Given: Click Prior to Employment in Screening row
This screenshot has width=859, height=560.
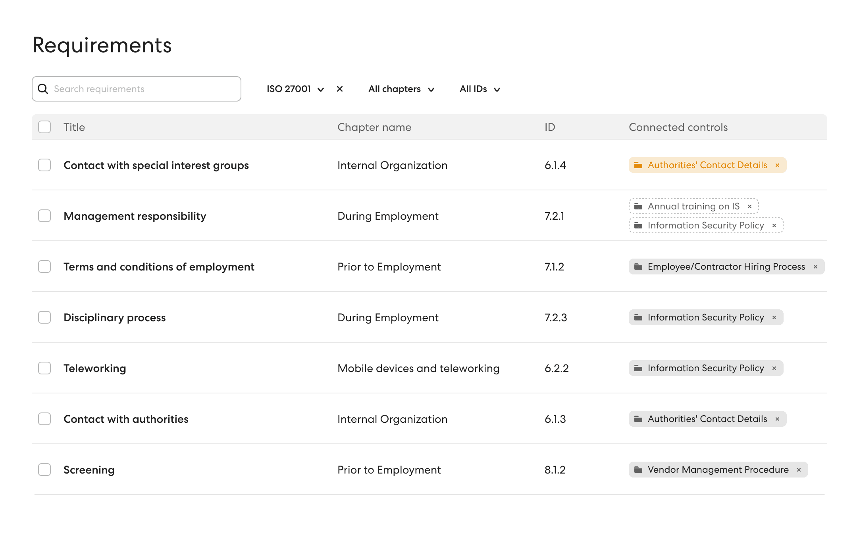Looking at the screenshot, I should (x=389, y=470).
